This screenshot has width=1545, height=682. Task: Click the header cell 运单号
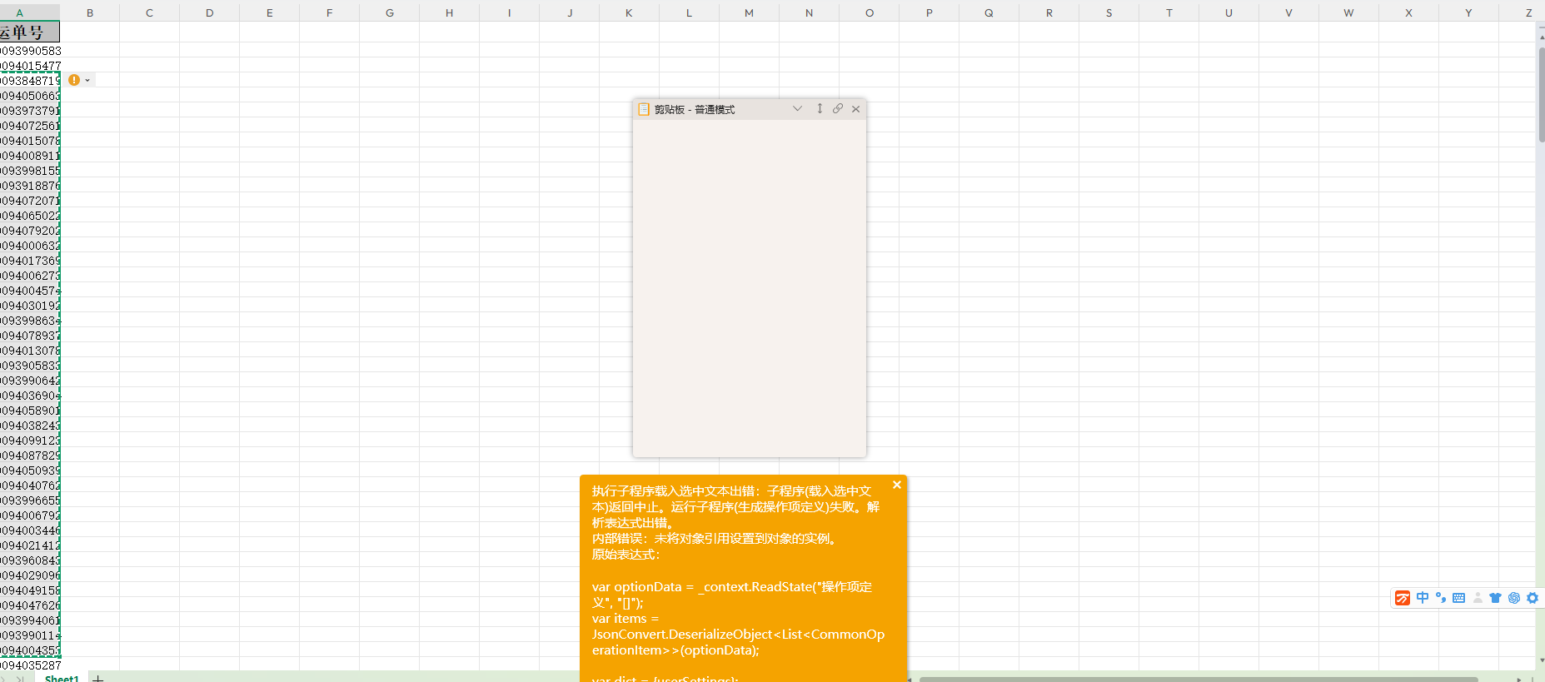(30, 32)
